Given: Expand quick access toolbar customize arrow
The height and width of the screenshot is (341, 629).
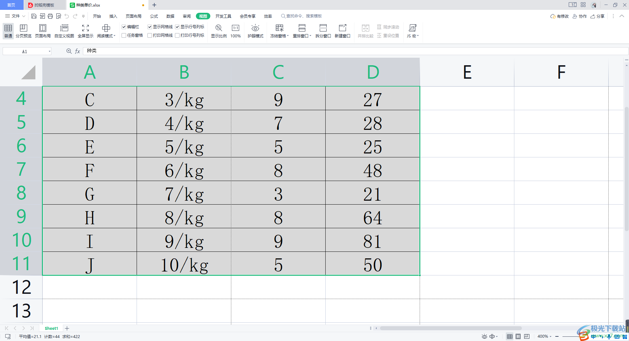Looking at the screenshot, I should coord(83,16).
